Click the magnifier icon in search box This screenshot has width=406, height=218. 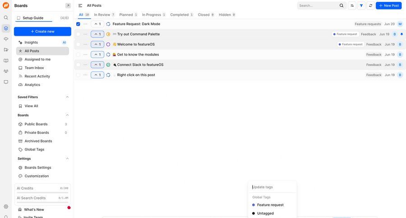pyautogui.click(x=341, y=5)
